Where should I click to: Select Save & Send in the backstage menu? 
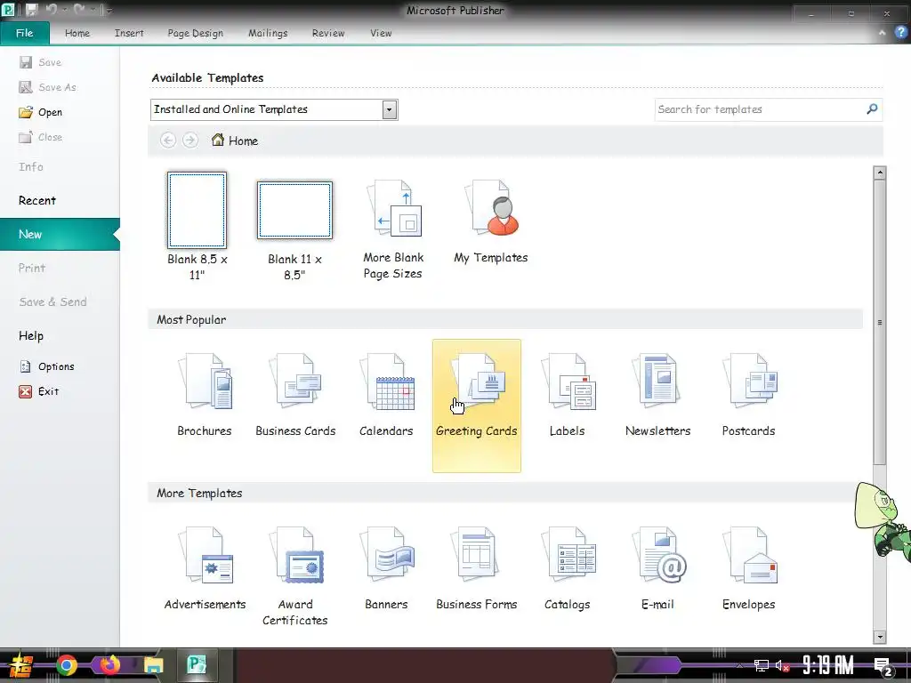coord(60,302)
